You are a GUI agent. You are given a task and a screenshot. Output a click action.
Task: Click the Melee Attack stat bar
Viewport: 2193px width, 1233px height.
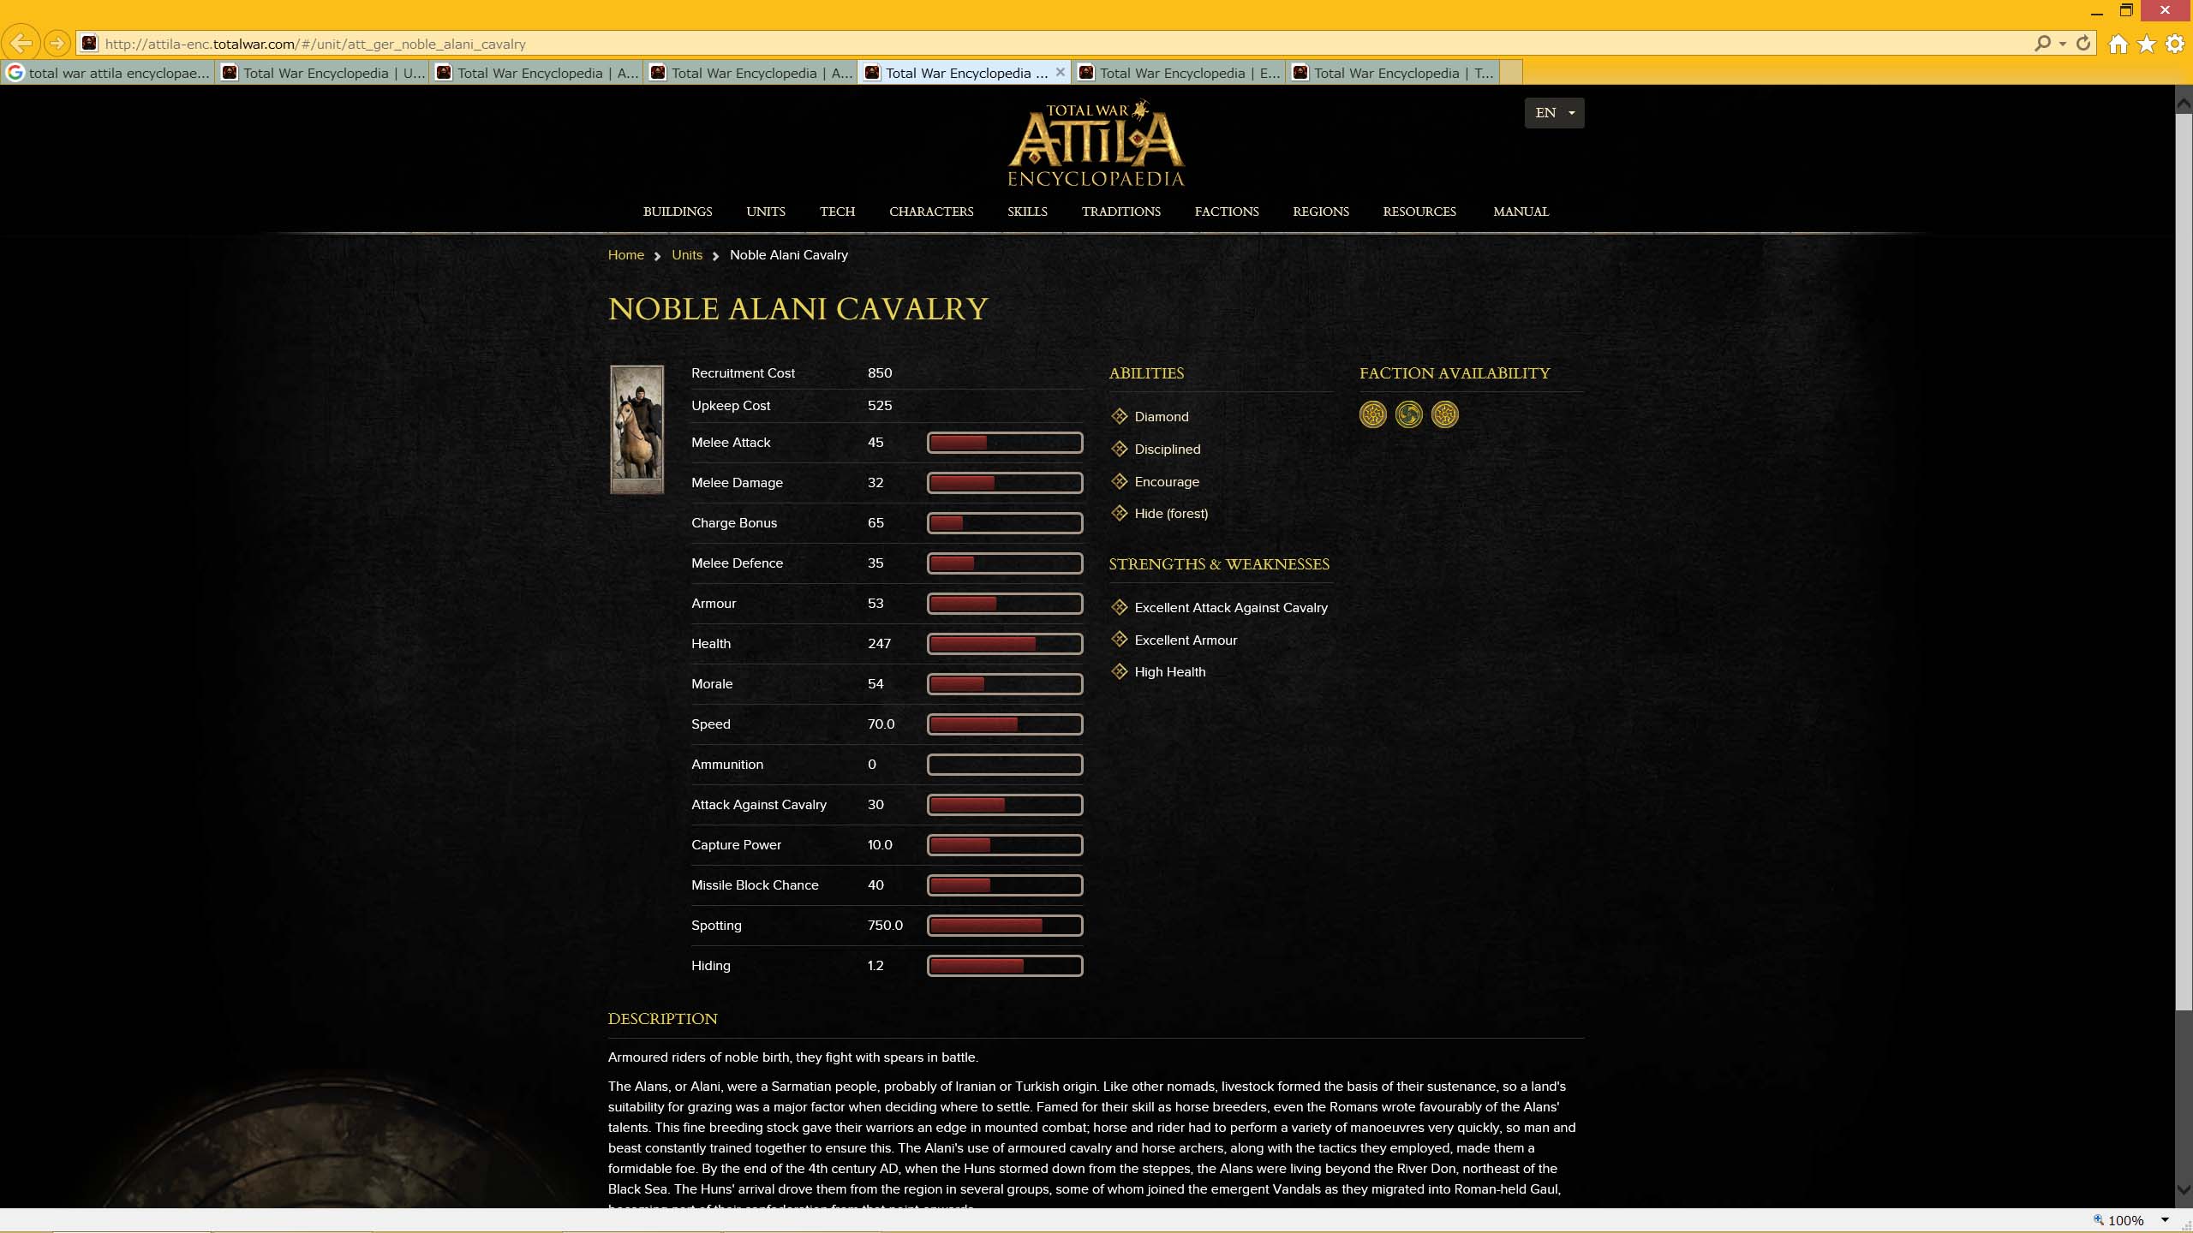[x=1005, y=443]
